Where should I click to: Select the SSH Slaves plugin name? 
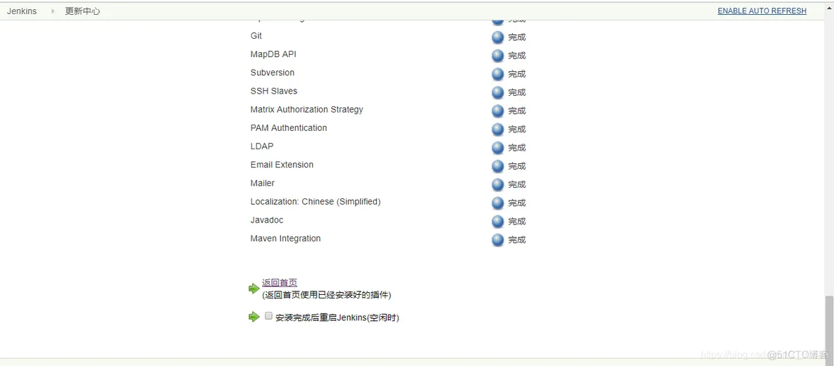pyautogui.click(x=274, y=91)
